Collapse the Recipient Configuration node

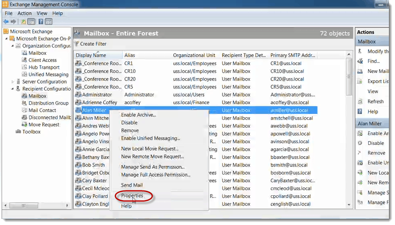tap(13, 89)
